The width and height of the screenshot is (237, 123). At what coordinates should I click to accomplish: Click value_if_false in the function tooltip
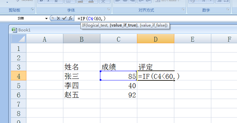click(x=153, y=25)
